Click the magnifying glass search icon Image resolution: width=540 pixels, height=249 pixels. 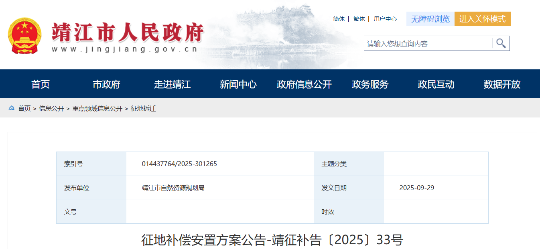(x=501, y=43)
